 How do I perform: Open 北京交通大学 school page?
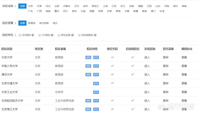click(x=10, y=83)
